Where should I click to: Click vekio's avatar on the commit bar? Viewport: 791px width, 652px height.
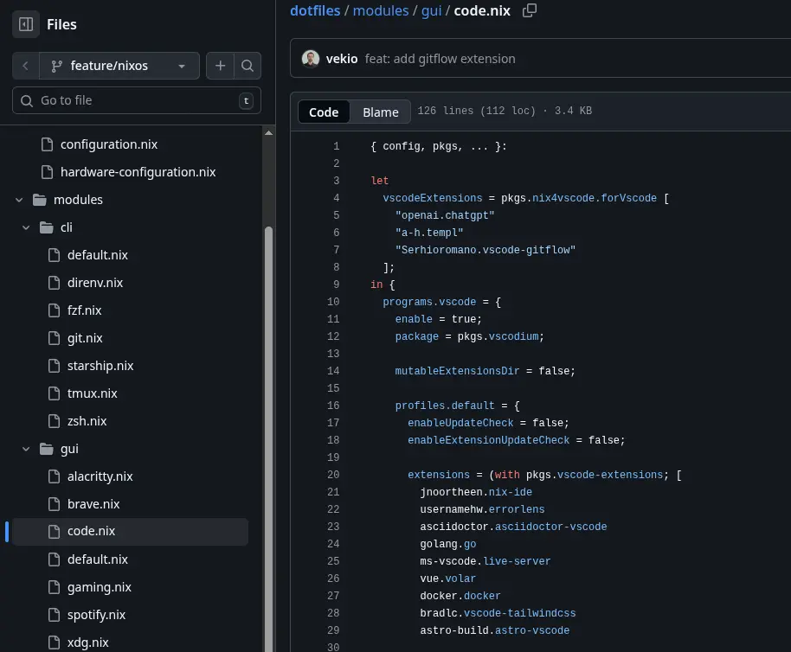click(311, 58)
